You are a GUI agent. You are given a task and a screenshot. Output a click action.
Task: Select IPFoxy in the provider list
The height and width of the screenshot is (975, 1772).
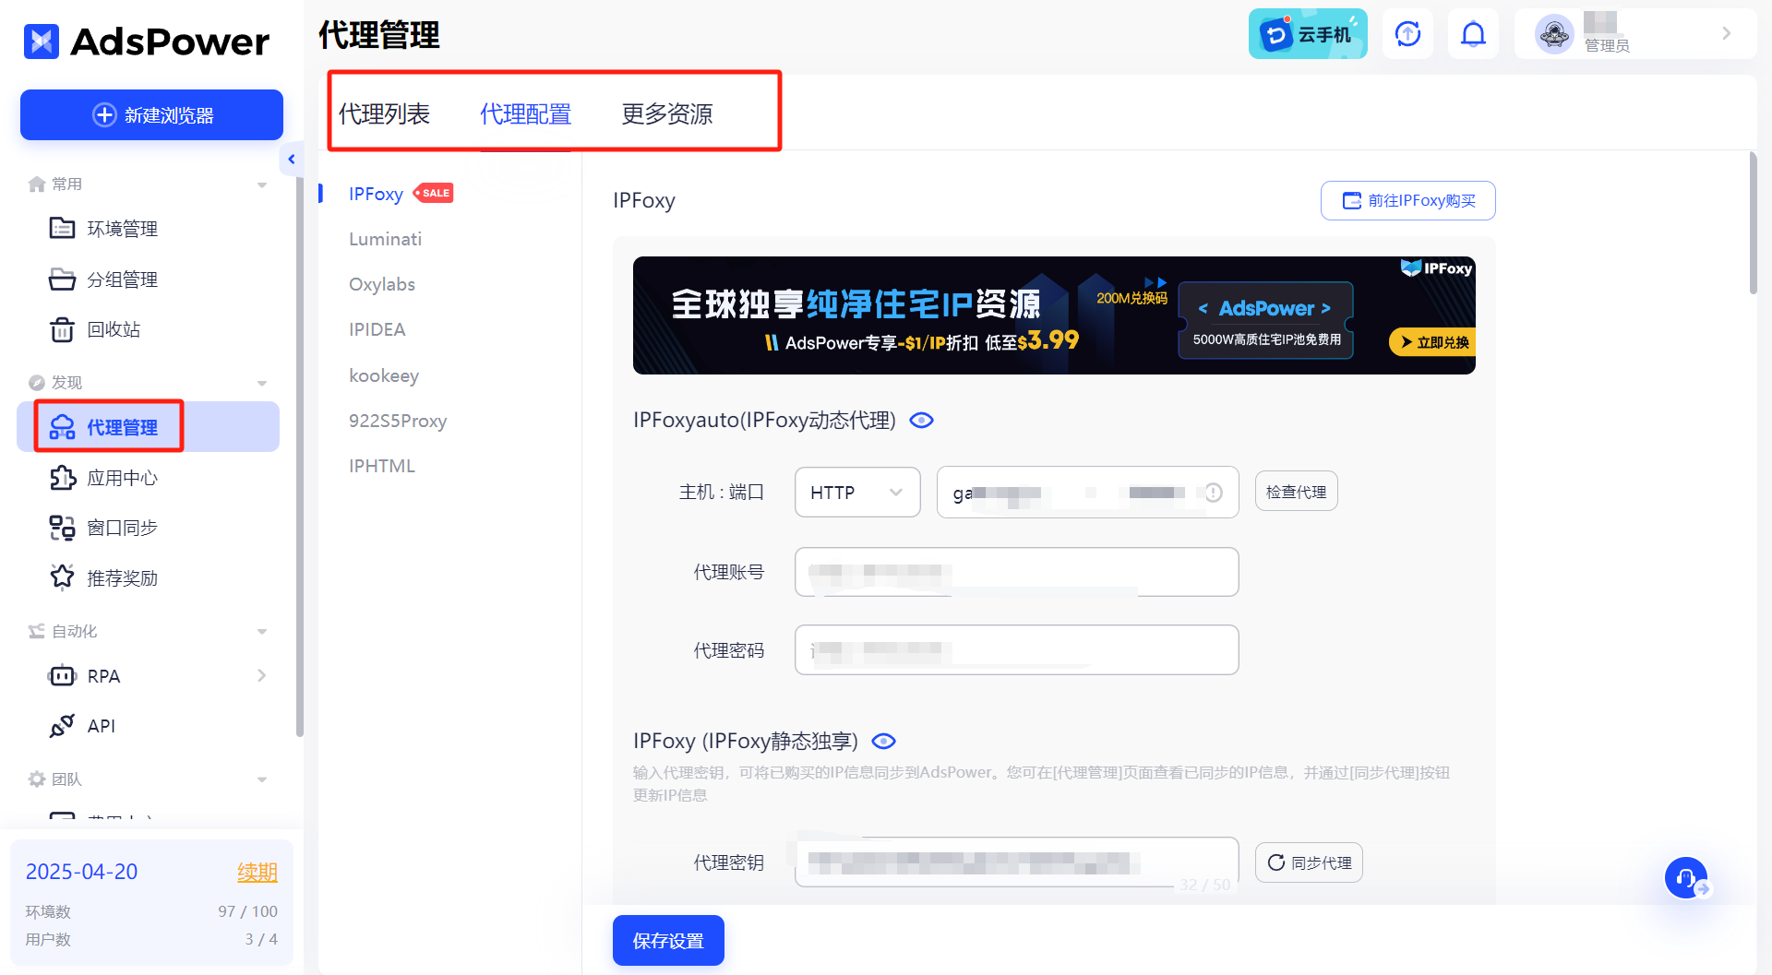376,194
